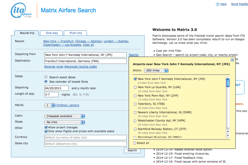Check Newark Liberty International (EWR) airport

click(x=135, y=112)
